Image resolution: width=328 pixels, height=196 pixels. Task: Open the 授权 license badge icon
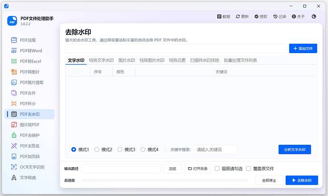(x=257, y=17)
